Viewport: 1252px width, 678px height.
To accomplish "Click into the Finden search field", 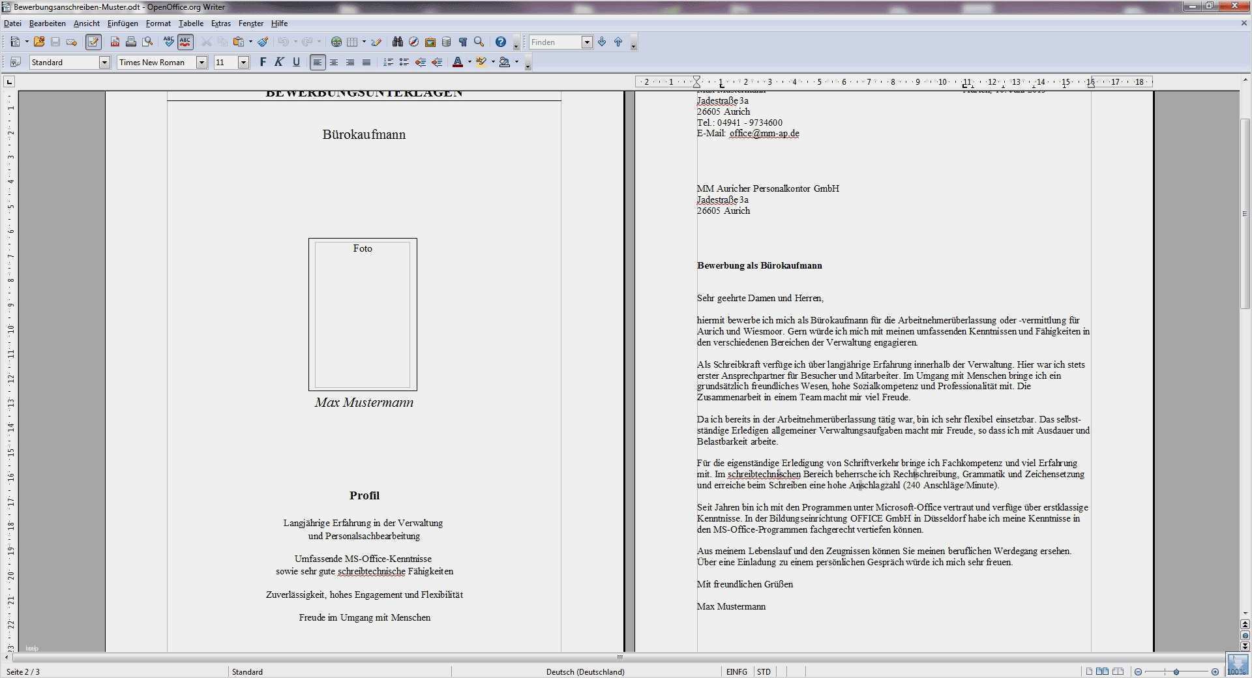I will point(554,42).
